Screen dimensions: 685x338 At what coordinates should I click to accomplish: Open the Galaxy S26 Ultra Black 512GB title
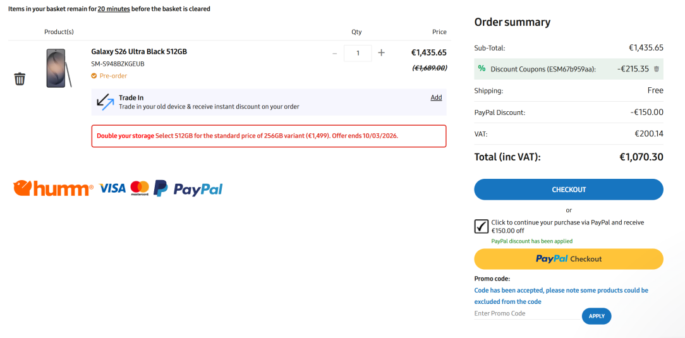pyautogui.click(x=139, y=52)
